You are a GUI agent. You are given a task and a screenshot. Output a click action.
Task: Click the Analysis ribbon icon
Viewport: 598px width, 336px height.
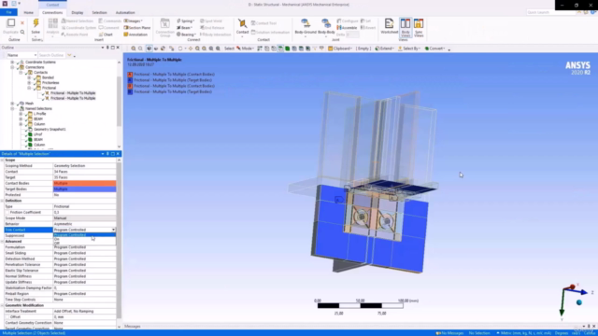click(52, 23)
